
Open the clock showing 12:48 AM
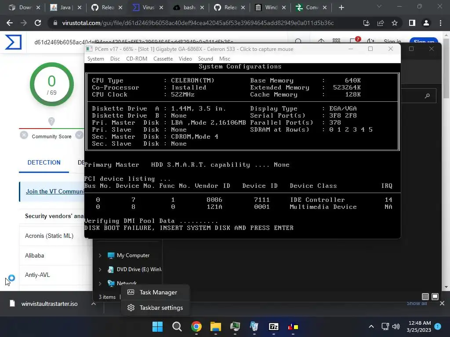[419, 326]
